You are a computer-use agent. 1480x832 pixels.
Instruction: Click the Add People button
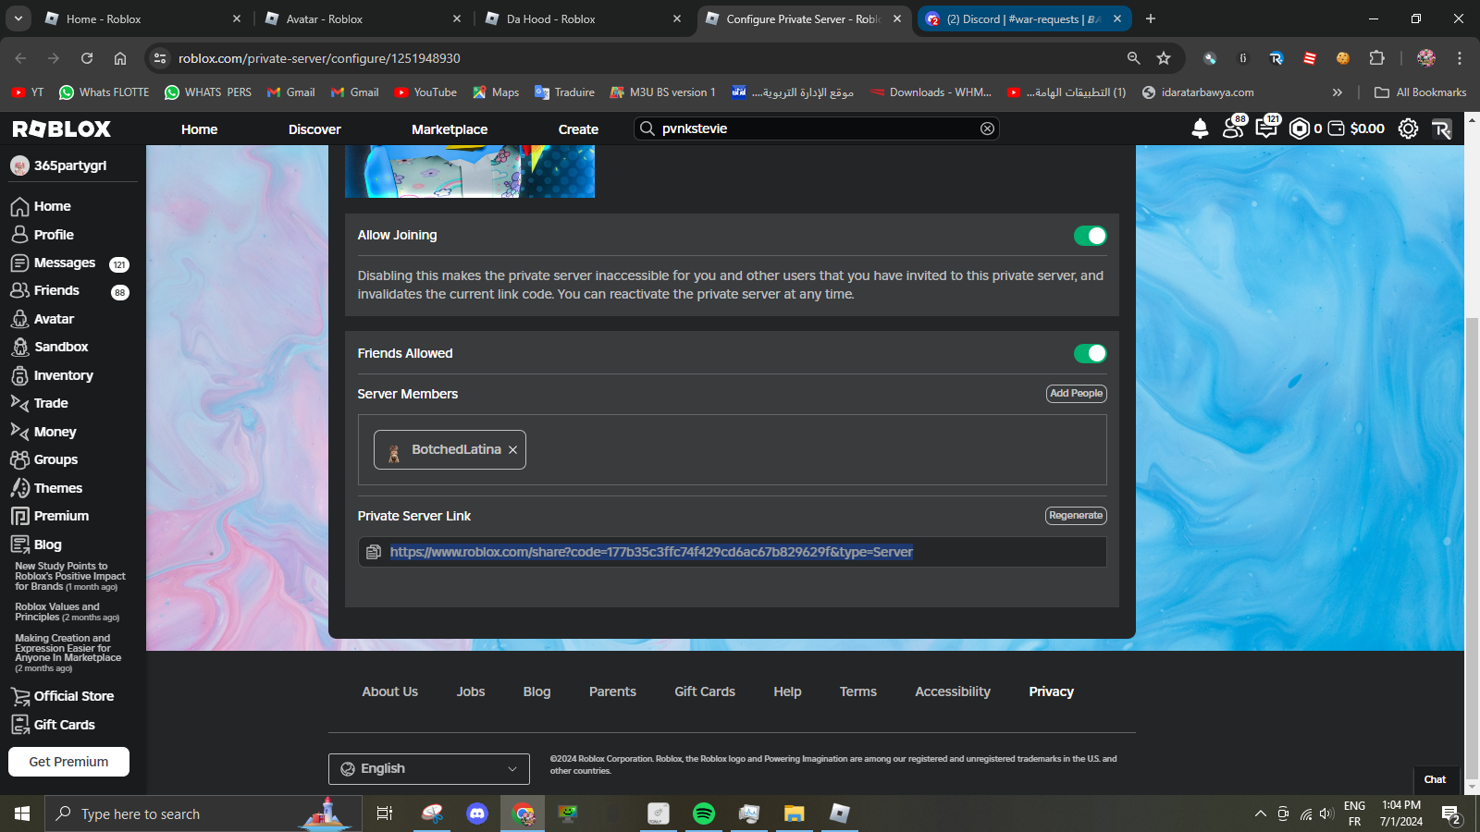point(1077,394)
